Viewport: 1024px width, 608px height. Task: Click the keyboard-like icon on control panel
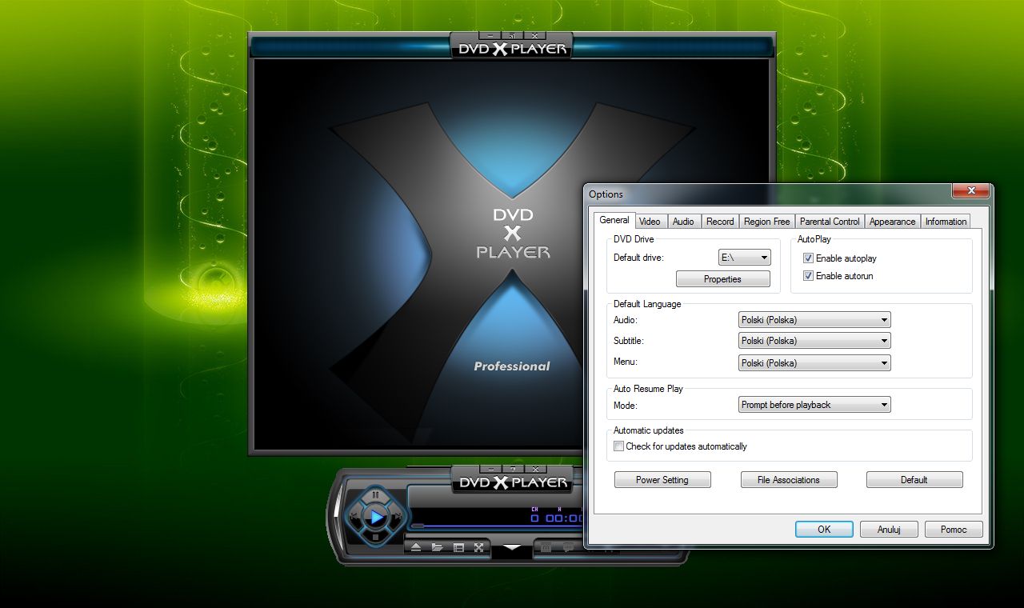click(547, 547)
